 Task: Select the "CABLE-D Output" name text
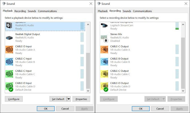[x=119, y=83]
